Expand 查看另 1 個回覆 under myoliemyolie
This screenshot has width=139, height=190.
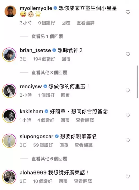pos(47,36)
